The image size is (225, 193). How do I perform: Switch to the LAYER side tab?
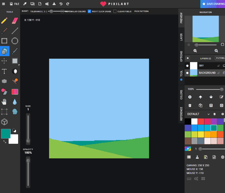point(181,37)
